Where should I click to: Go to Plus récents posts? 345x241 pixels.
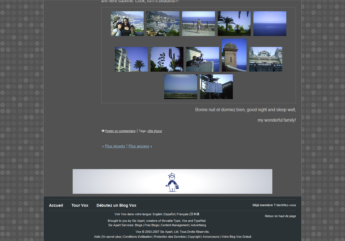pyautogui.click(x=115, y=146)
